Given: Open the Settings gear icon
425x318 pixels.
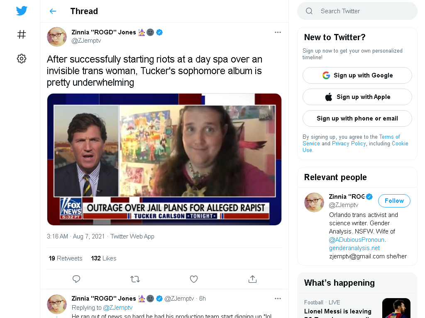Looking at the screenshot, I should (x=22, y=58).
